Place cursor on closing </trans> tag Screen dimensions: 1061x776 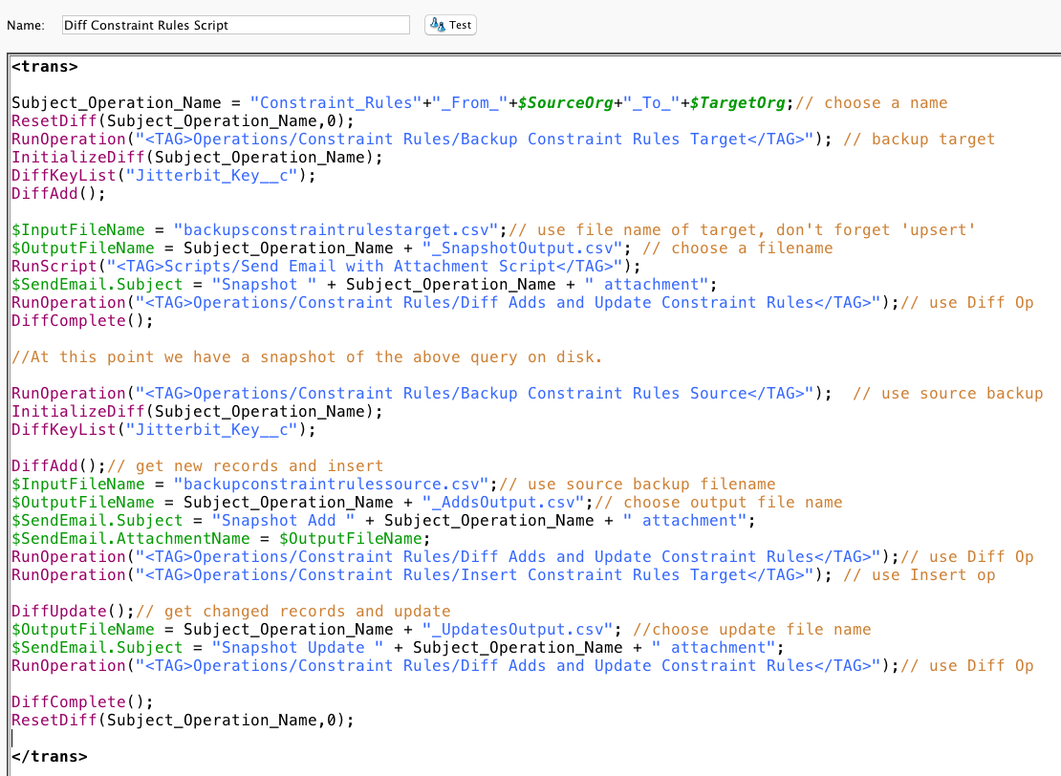click(49, 756)
